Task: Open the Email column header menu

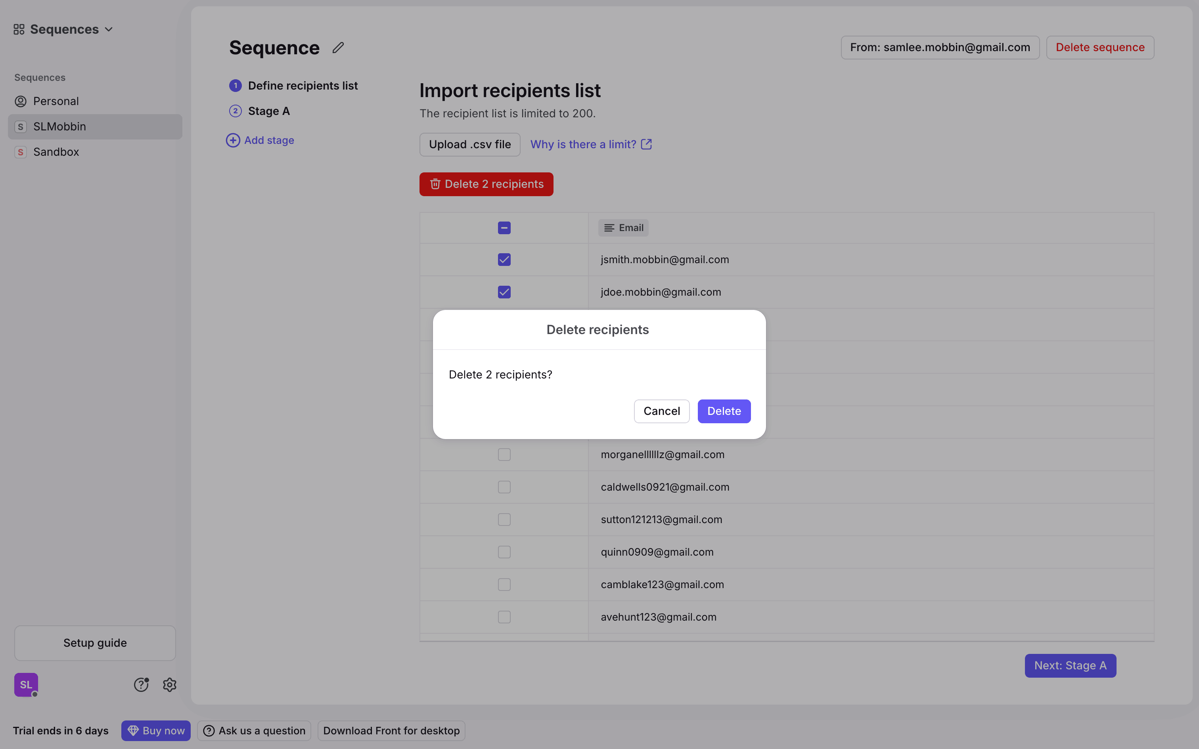Action: click(623, 228)
